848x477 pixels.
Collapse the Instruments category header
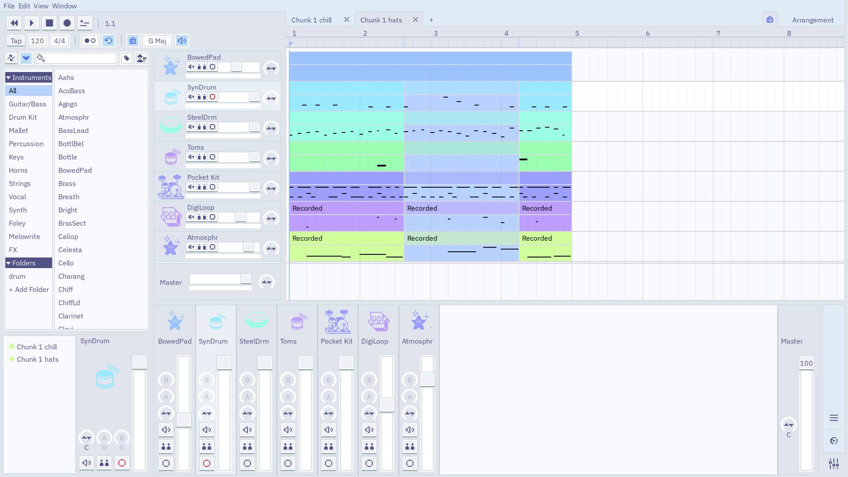pos(29,77)
